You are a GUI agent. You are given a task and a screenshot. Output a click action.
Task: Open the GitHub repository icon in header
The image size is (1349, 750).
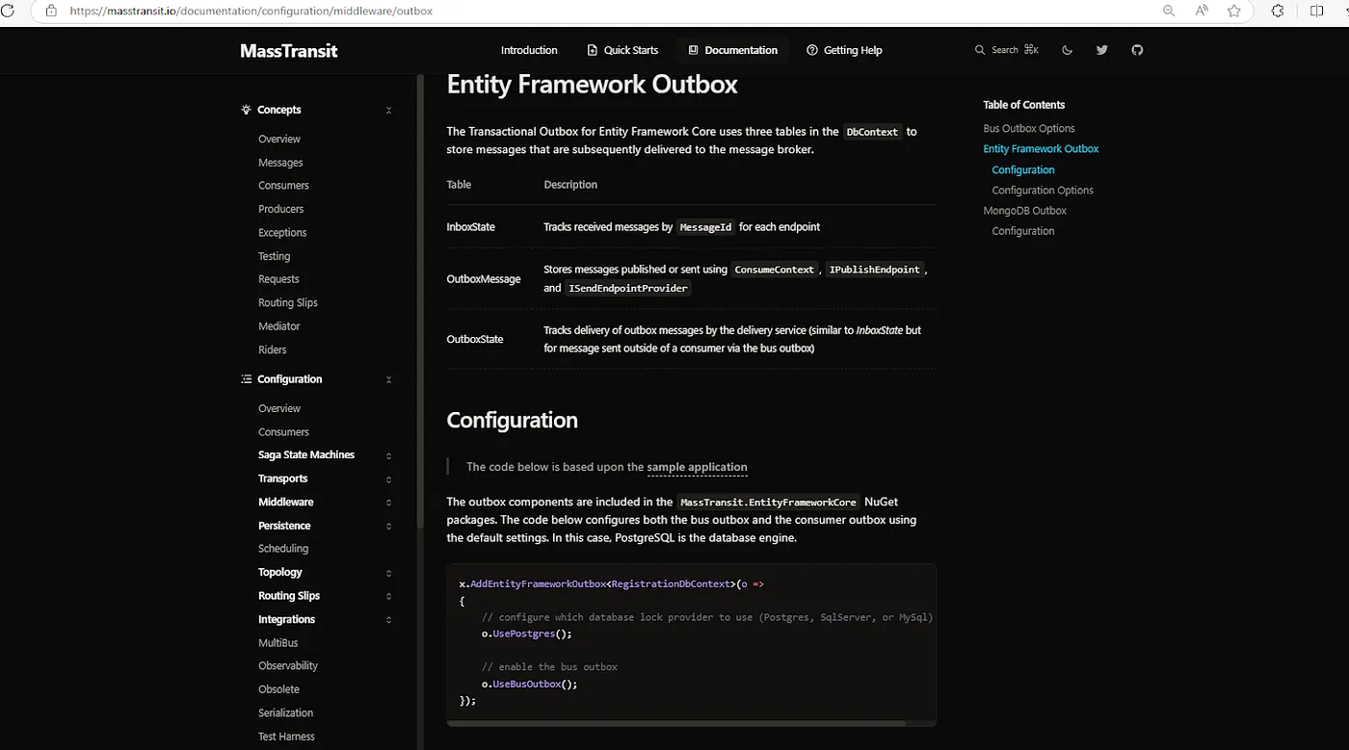[1137, 50]
